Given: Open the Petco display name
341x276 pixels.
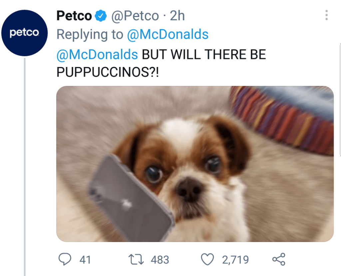Looking at the screenshot, I should (x=74, y=16).
